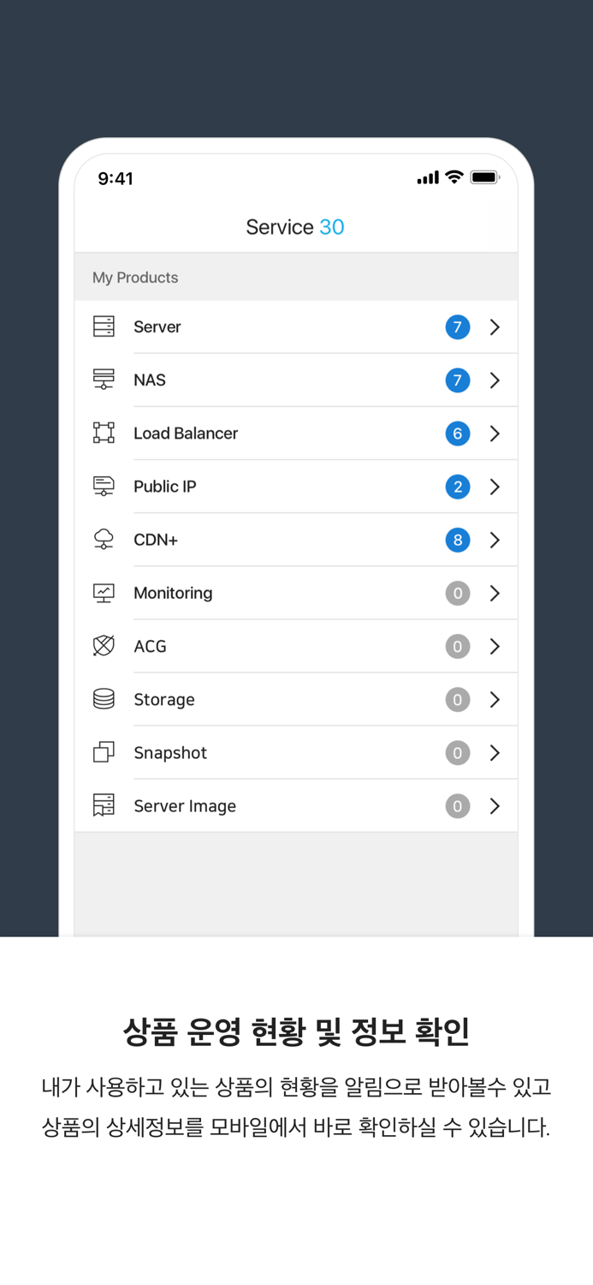Open the Server Image row chevron
This screenshot has width=593, height=1285.
[495, 806]
